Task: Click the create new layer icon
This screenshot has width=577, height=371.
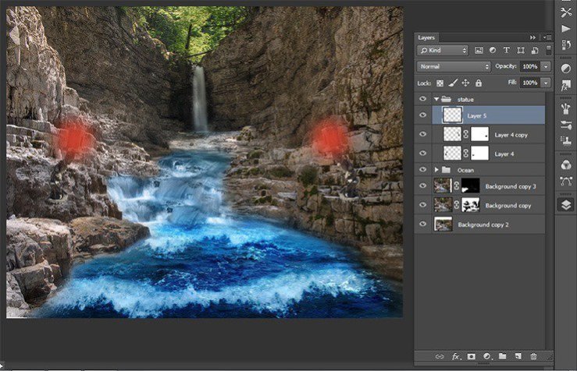Action: coord(518,356)
